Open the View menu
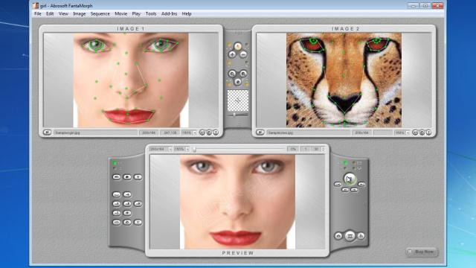Viewport: 476px width, 268px height. point(63,13)
